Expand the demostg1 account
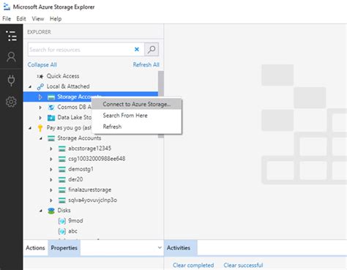Image resolution: width=347 pixels, height=270 pixels. click(51, 169)
